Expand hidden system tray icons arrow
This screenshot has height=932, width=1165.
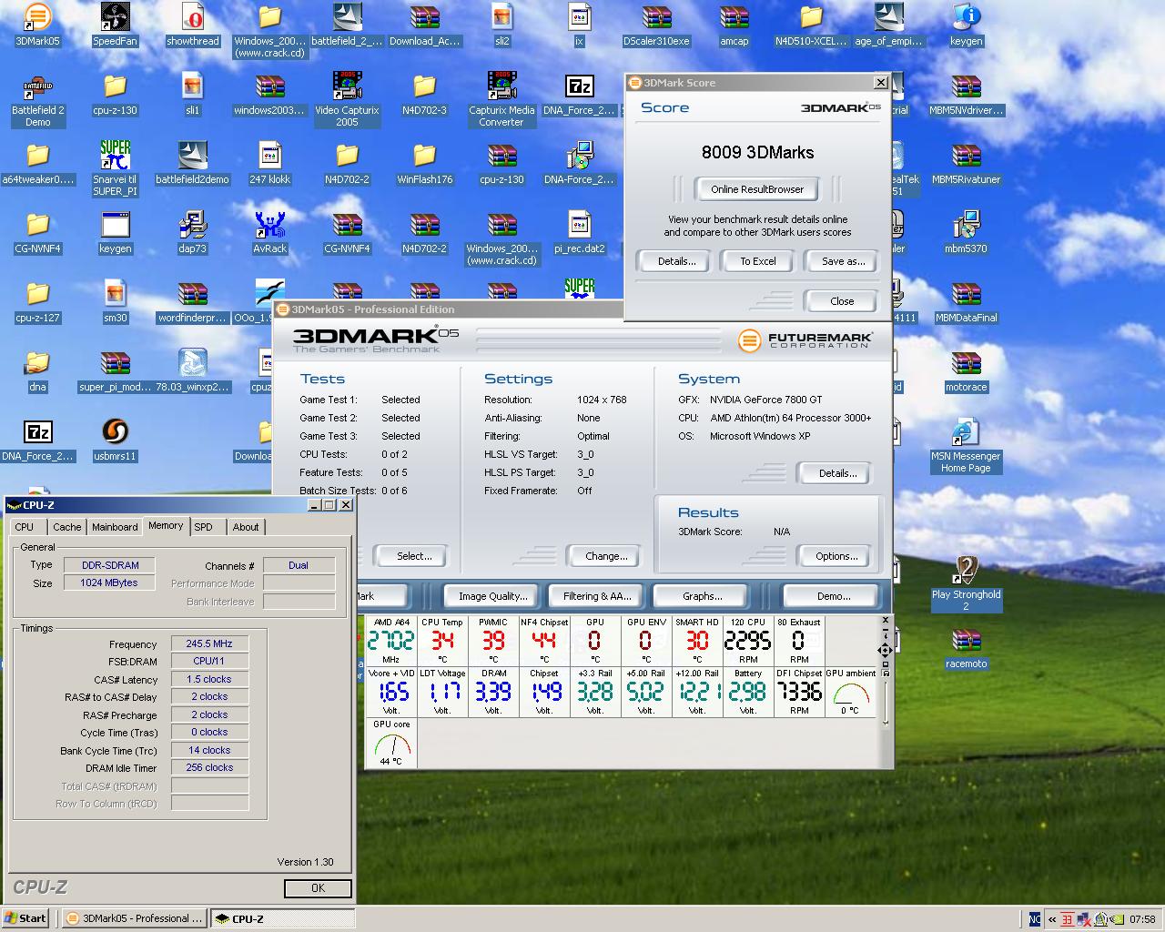point(1052,919)
